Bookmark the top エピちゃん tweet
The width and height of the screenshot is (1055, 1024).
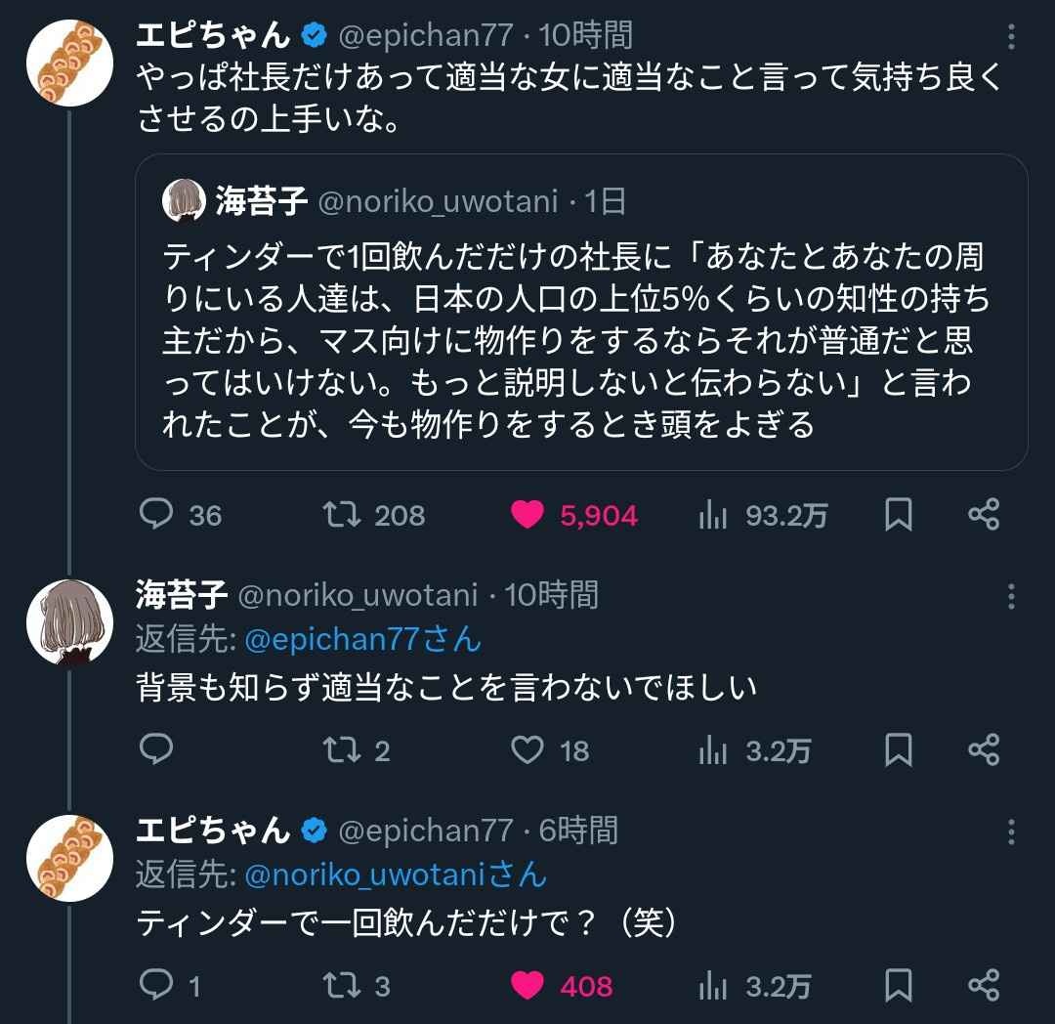pyautogui.click(x=898, y=515)
